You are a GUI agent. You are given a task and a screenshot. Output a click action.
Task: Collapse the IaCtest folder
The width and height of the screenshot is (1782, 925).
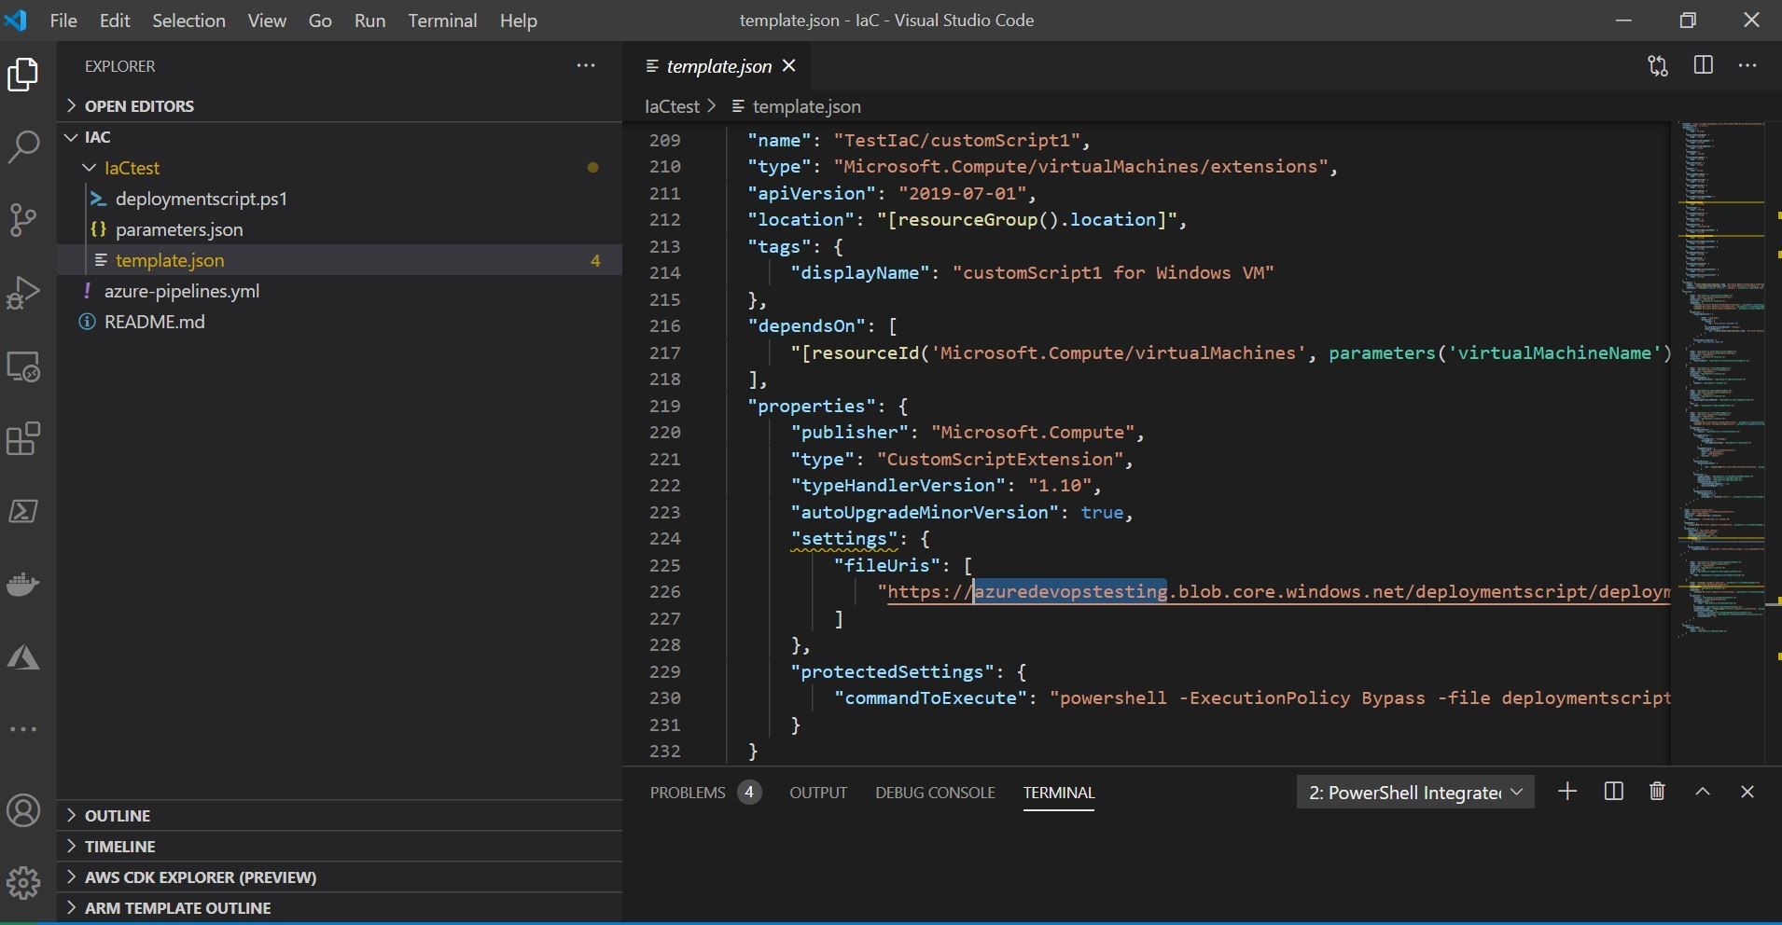(132, 168)
